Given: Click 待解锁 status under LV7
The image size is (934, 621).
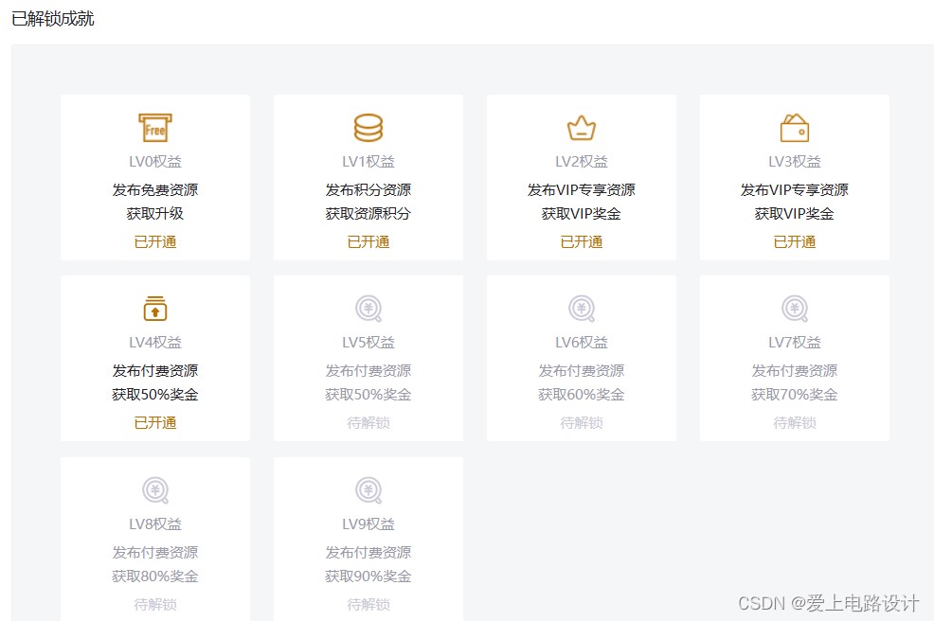Looking at the screenshot, I should click(795, 423).
